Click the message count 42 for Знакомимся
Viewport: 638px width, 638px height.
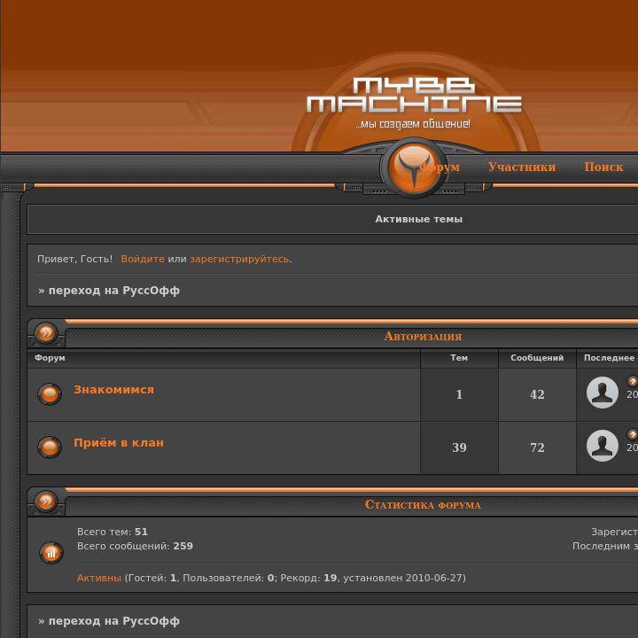pyautogui.click(x=537, y=394)
